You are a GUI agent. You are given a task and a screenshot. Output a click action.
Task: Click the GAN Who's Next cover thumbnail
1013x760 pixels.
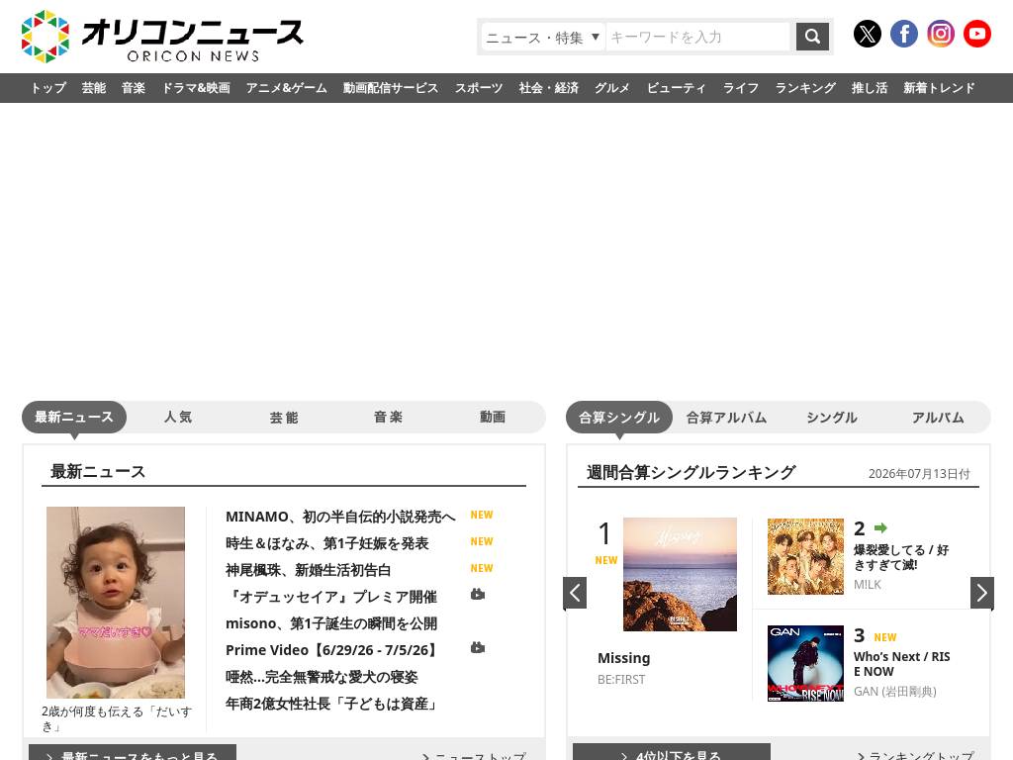[805, 664]
